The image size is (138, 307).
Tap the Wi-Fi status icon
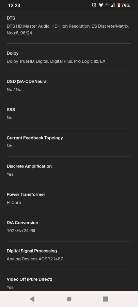point(101,5)
